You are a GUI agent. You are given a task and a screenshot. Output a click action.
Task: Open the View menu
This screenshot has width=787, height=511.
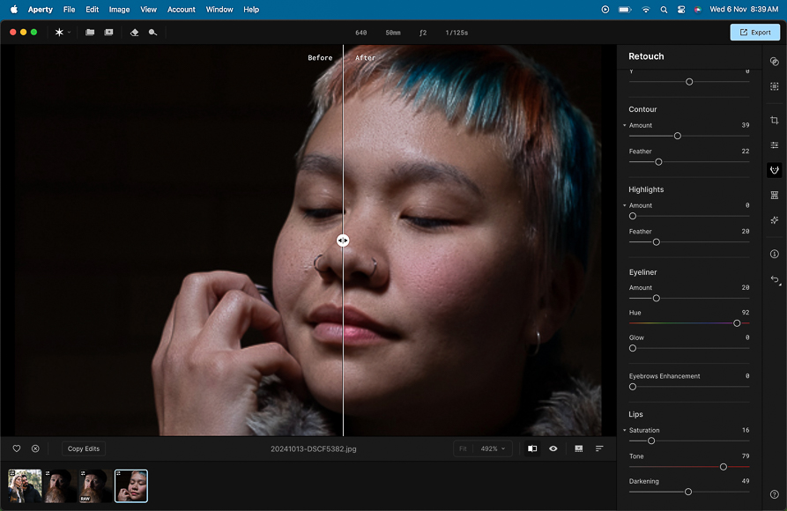pos(149,10)
